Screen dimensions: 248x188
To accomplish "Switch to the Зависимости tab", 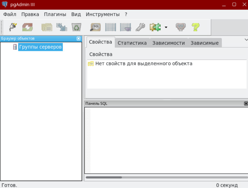I will pos(169,43).
